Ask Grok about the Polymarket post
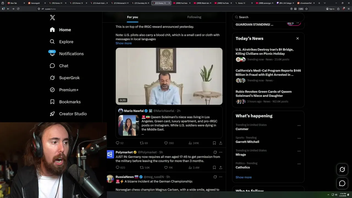Viewport: 352px width, 198px height. point(215,152)
